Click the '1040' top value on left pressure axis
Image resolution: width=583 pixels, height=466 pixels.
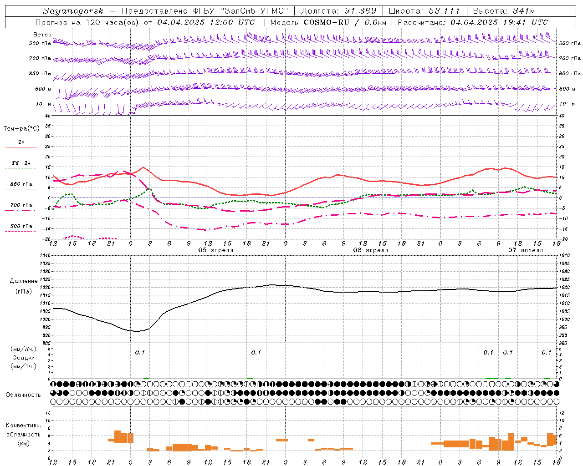[45, 256]
